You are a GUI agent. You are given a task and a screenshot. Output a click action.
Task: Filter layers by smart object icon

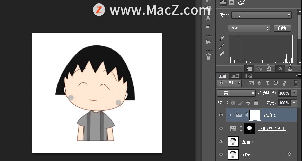coord(284,83)
